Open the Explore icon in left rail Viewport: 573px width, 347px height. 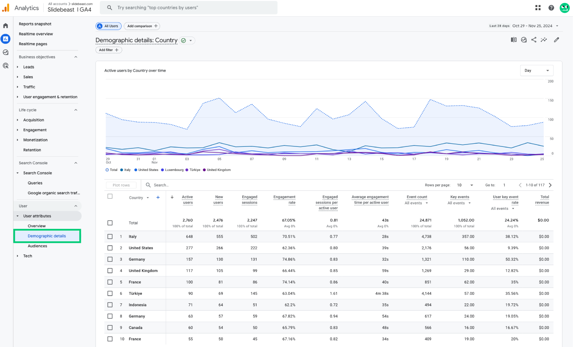click(5, 52)
